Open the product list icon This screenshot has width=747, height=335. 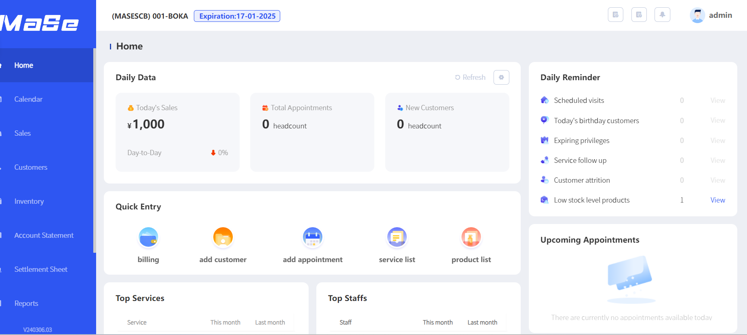click(471, 237)
